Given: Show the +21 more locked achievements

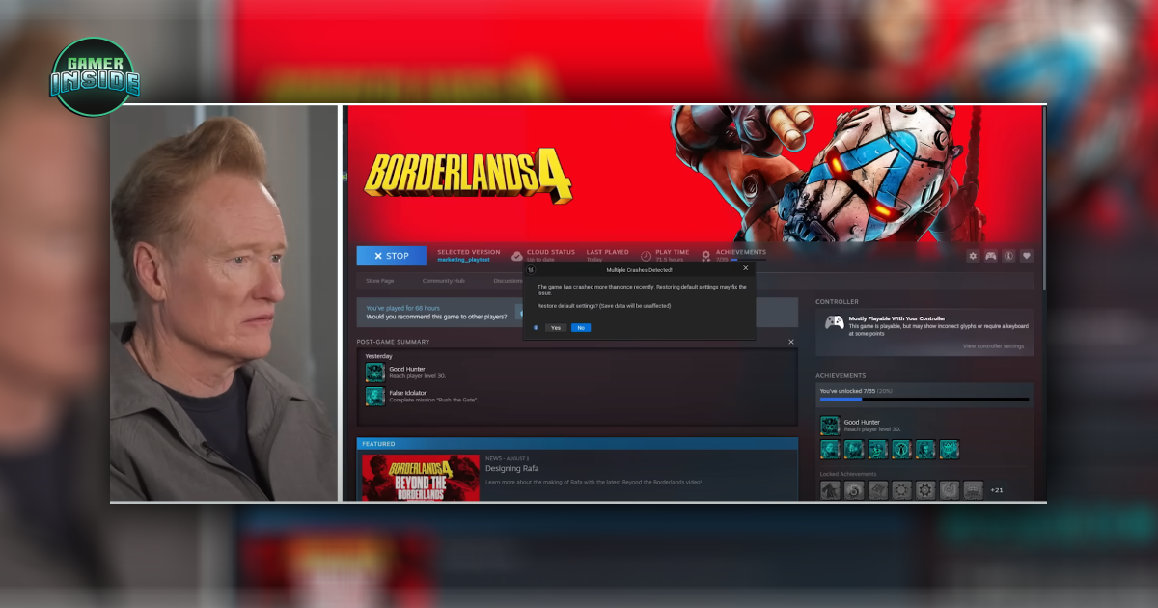Looking at the screenshot, I should click(997, 490).
